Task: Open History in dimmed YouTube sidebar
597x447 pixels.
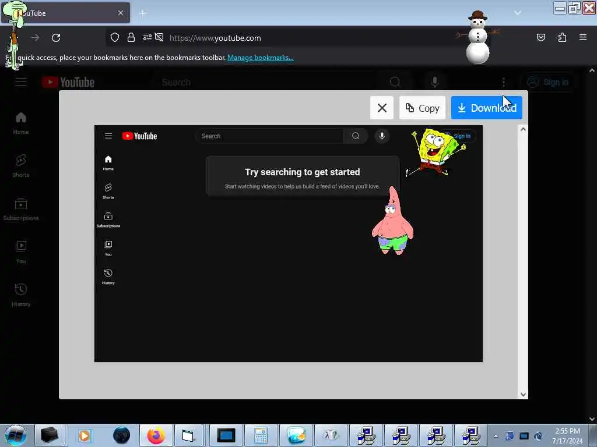Action: 21,295
